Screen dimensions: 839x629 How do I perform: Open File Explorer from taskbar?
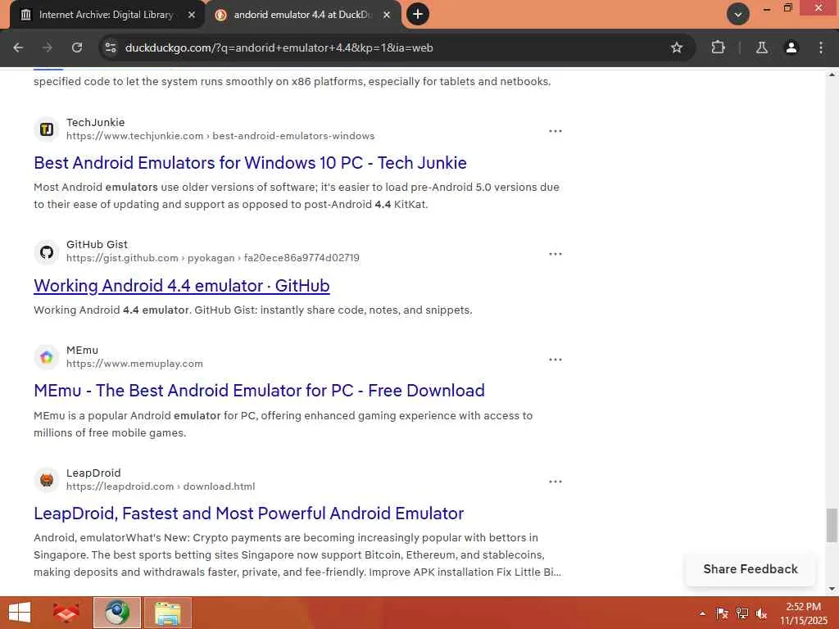167,613
